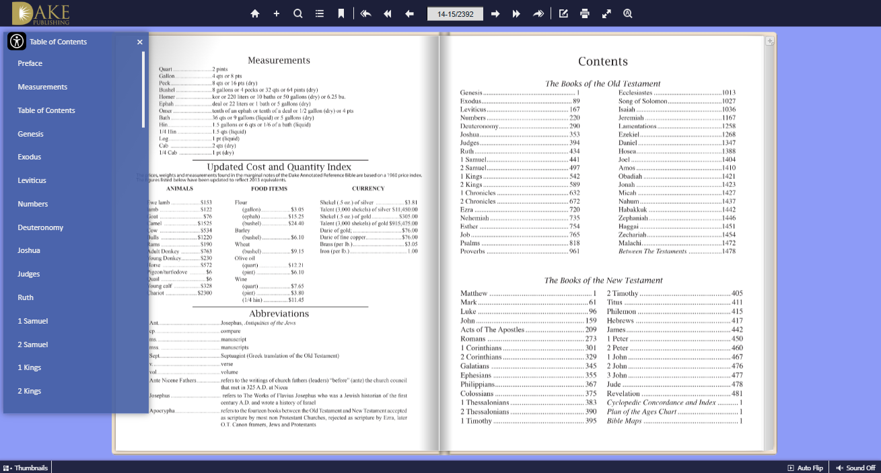Click Revelation in the New Testament list
Screen dimensions: 881x473
(674, 394)
